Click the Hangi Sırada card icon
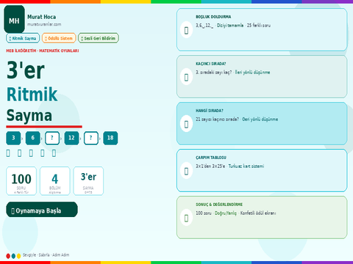Screen dimensions: 353x264 186,124
